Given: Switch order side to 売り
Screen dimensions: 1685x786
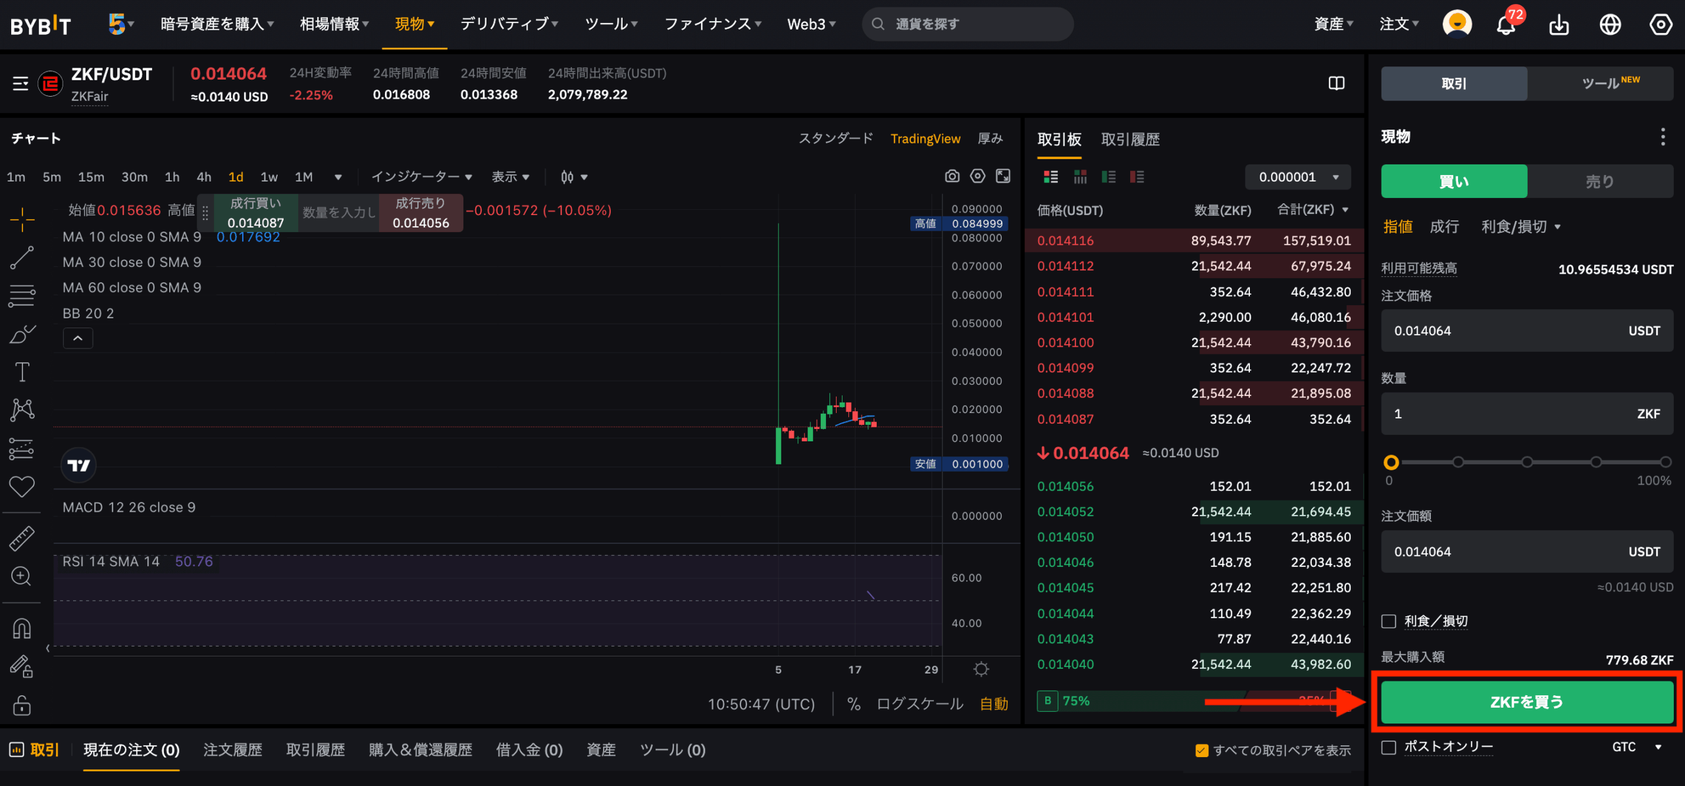Looking at the screenshot, I should click(1599, 182).
